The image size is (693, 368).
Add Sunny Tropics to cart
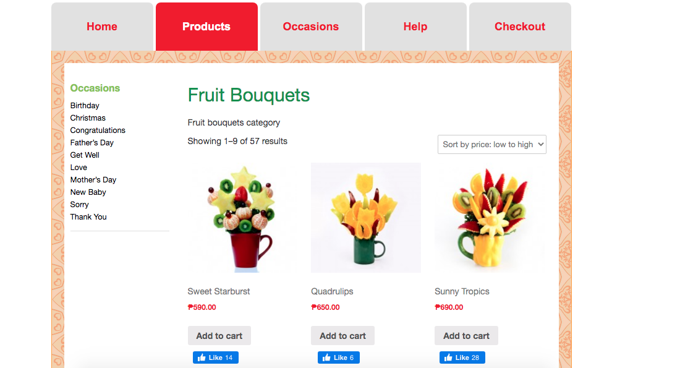466,336
